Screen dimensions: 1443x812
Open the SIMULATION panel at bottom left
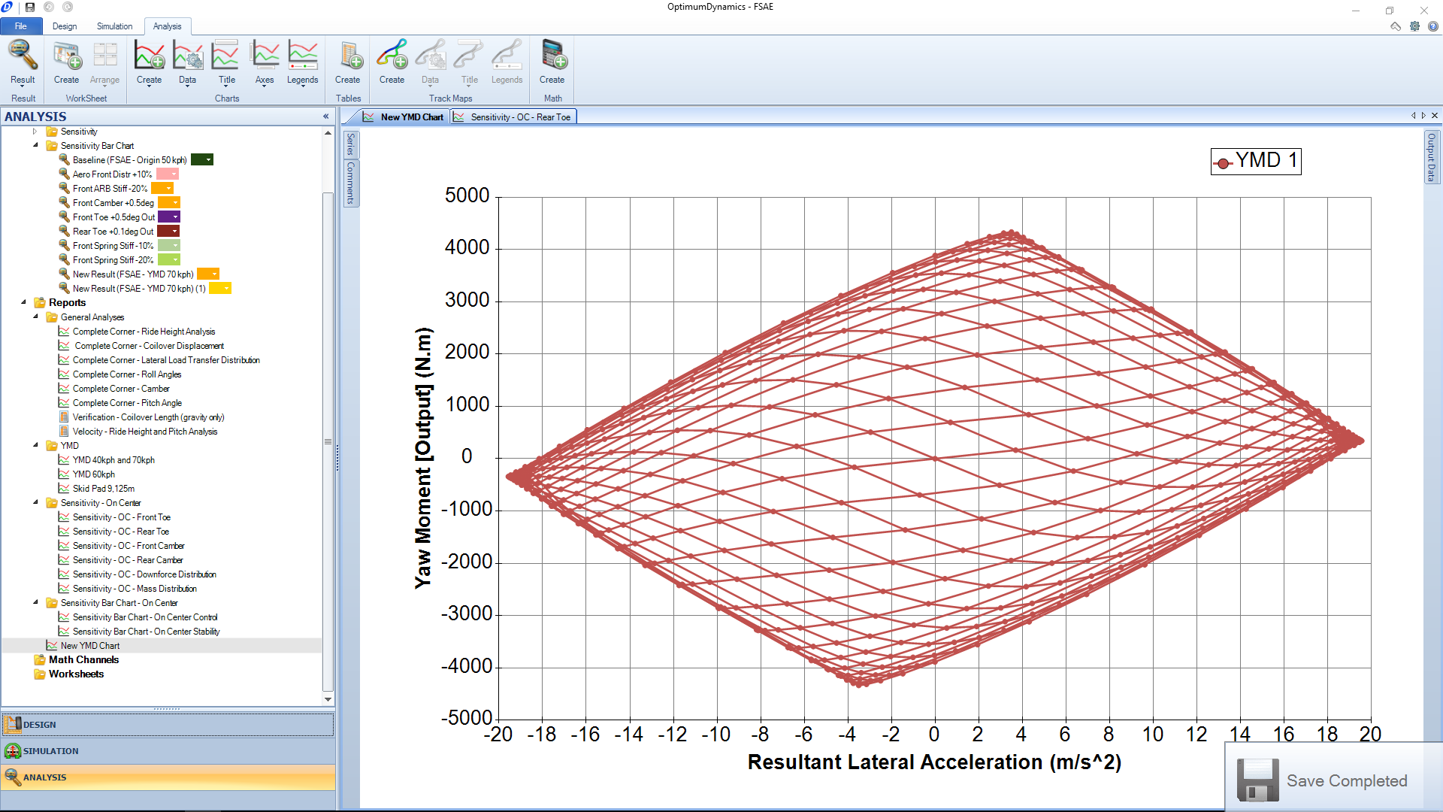tap(53, 750)
